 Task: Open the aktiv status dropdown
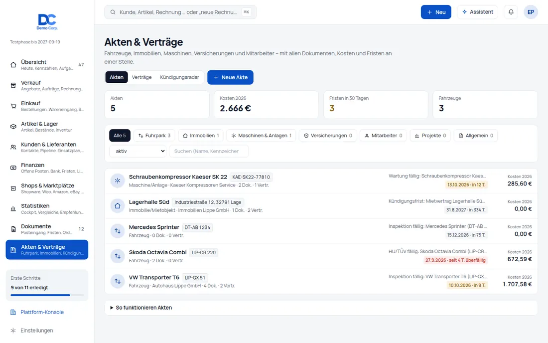pos(137,151)
